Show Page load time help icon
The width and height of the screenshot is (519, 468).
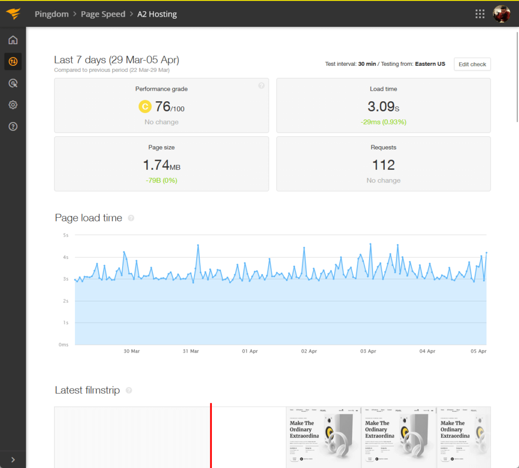click(131, 218)
